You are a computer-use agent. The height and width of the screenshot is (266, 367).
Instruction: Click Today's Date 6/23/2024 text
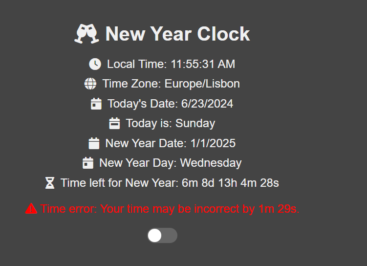pyautogui.click(x=170, y=104)
